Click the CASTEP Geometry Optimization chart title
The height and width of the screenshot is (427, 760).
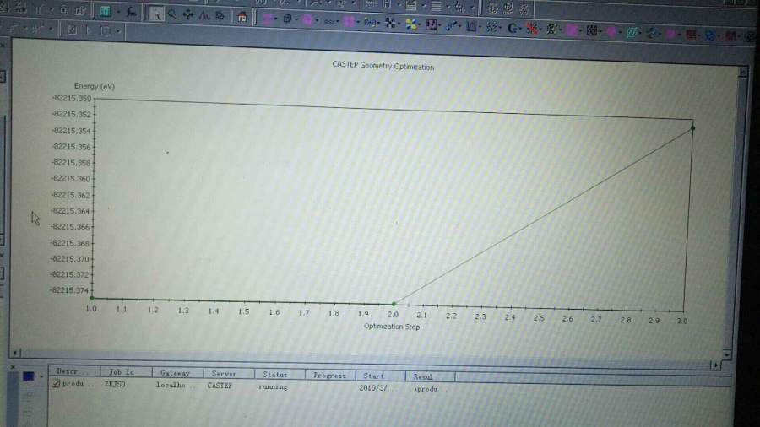383,65
